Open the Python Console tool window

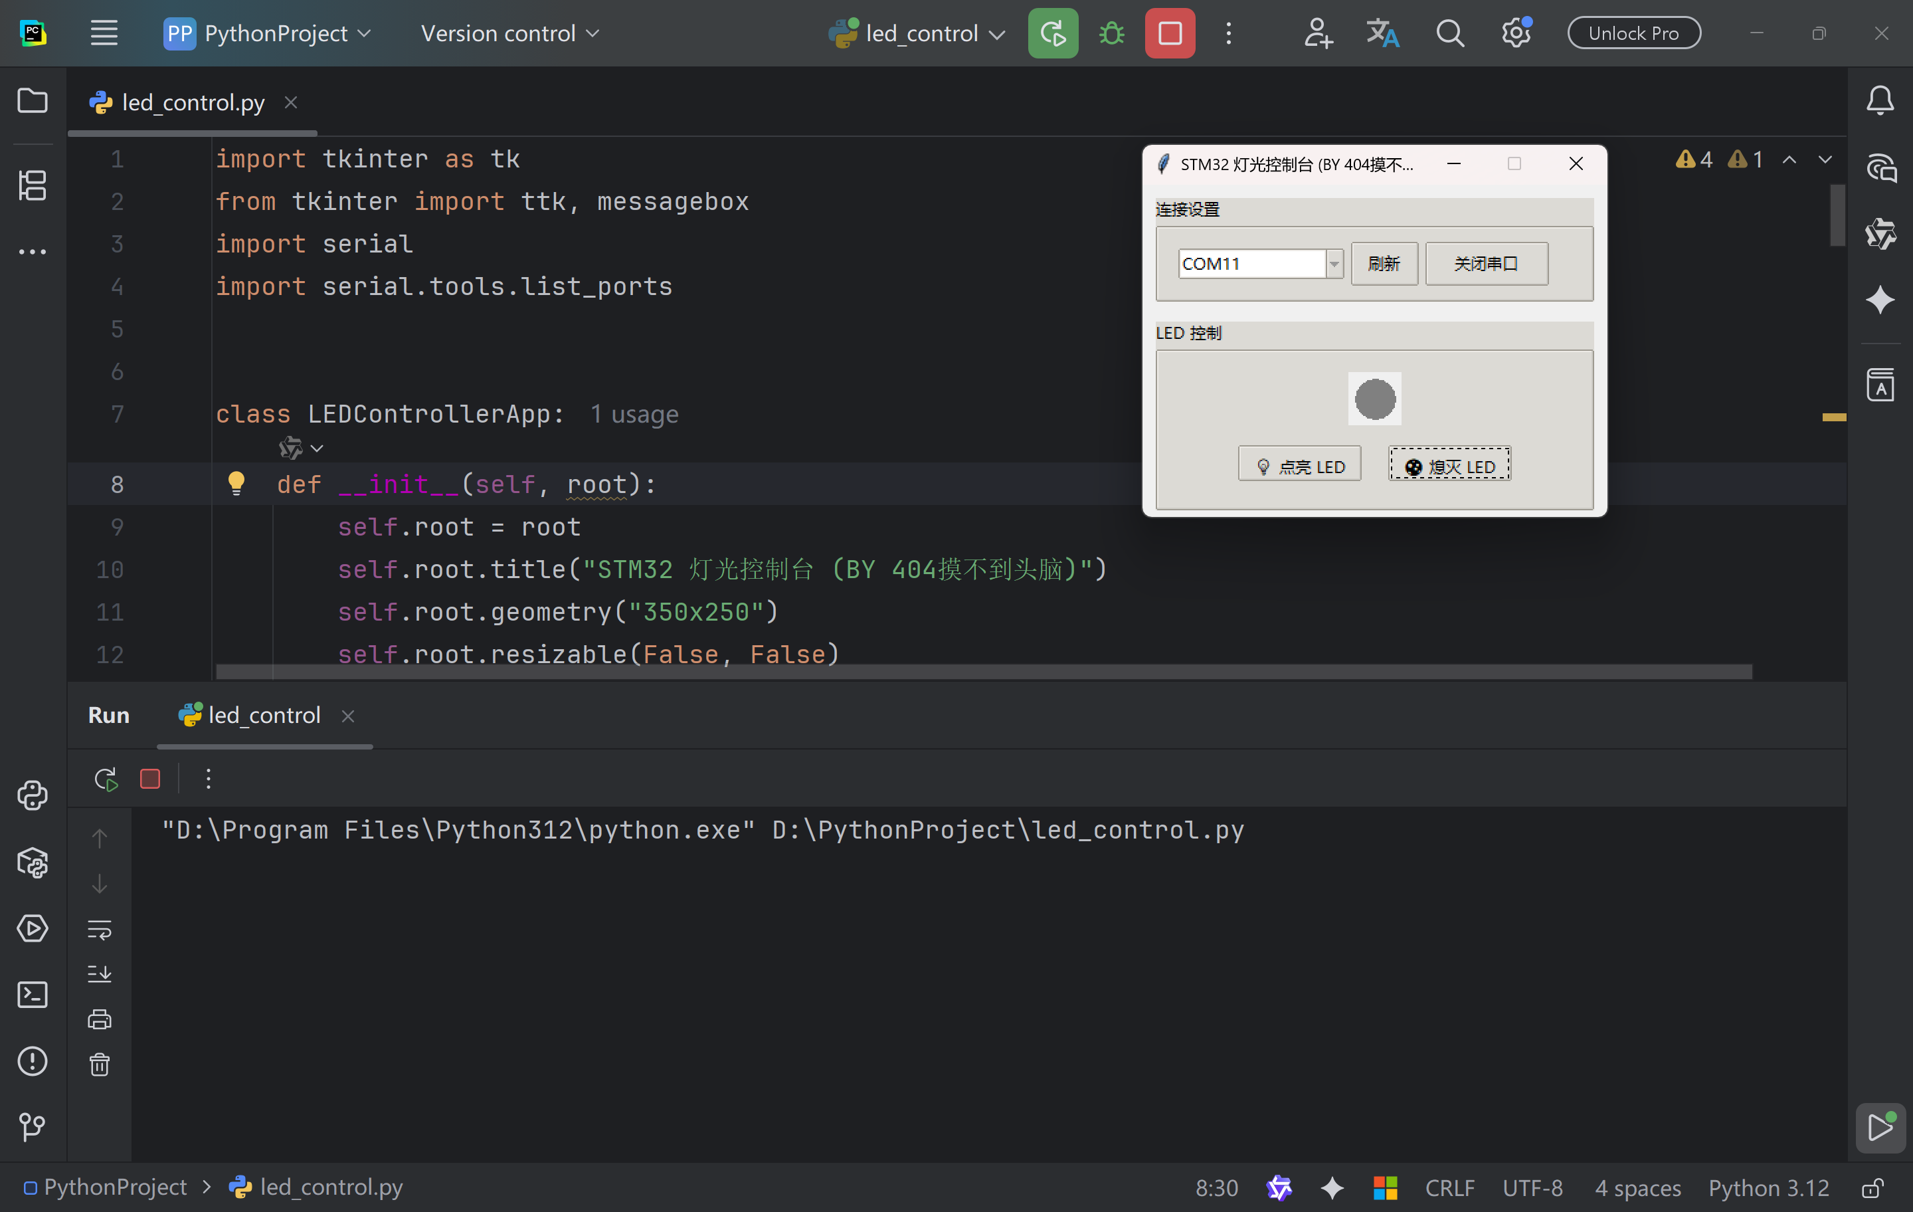pyautogui.click(x=32, y=795)
